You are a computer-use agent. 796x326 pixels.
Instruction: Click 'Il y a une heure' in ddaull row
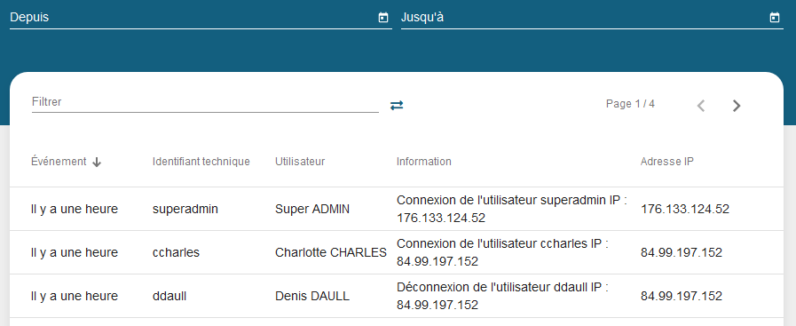coord(75,296)
